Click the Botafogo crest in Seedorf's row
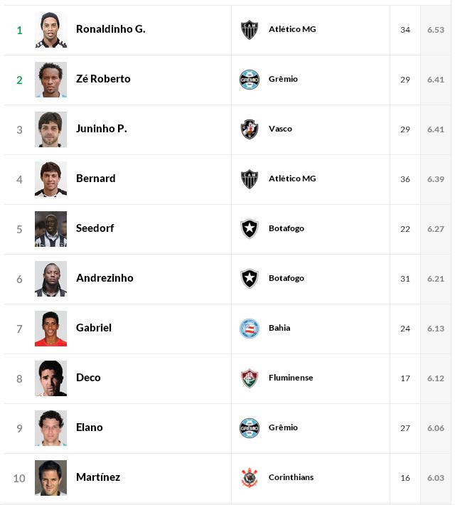 tap(250, 229)
